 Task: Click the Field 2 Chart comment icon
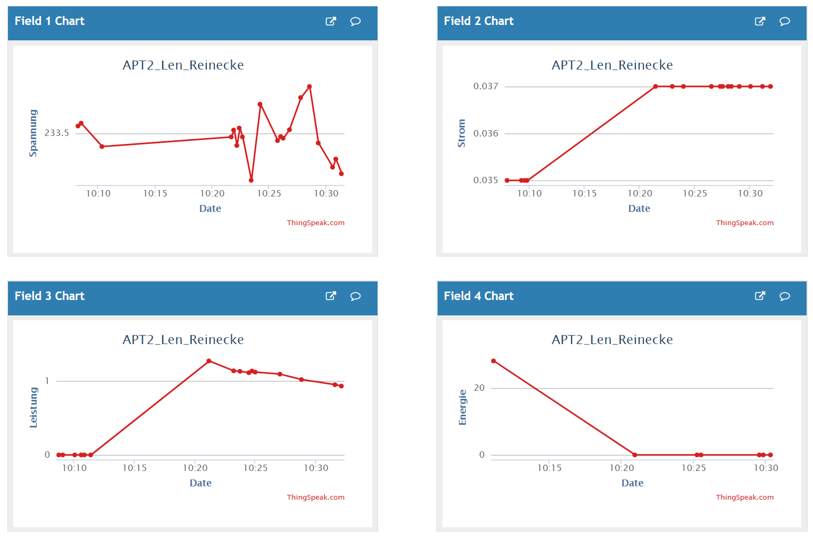tap(784, 21)
